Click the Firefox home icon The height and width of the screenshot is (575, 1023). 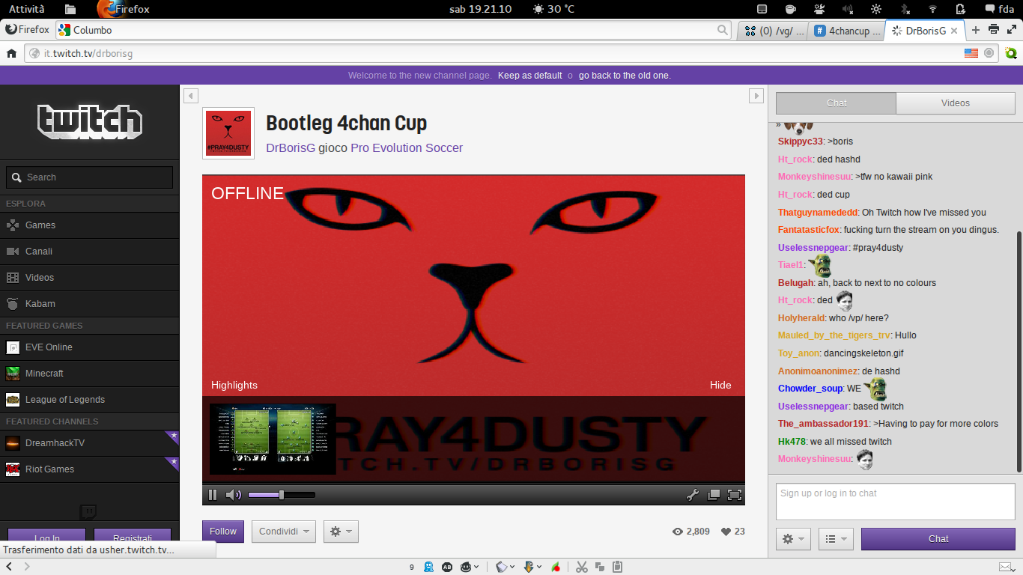[11, 53]
